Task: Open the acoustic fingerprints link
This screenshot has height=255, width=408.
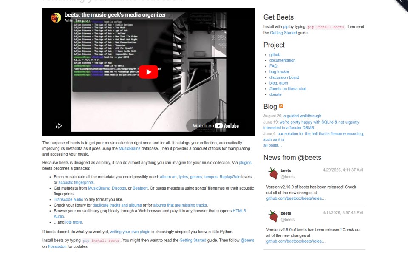Action: tap(76, 183)
